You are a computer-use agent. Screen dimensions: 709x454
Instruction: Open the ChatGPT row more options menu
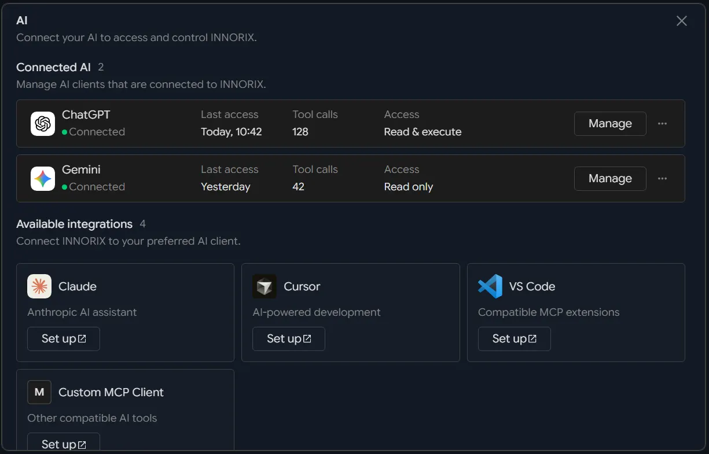tap(663, 124)
